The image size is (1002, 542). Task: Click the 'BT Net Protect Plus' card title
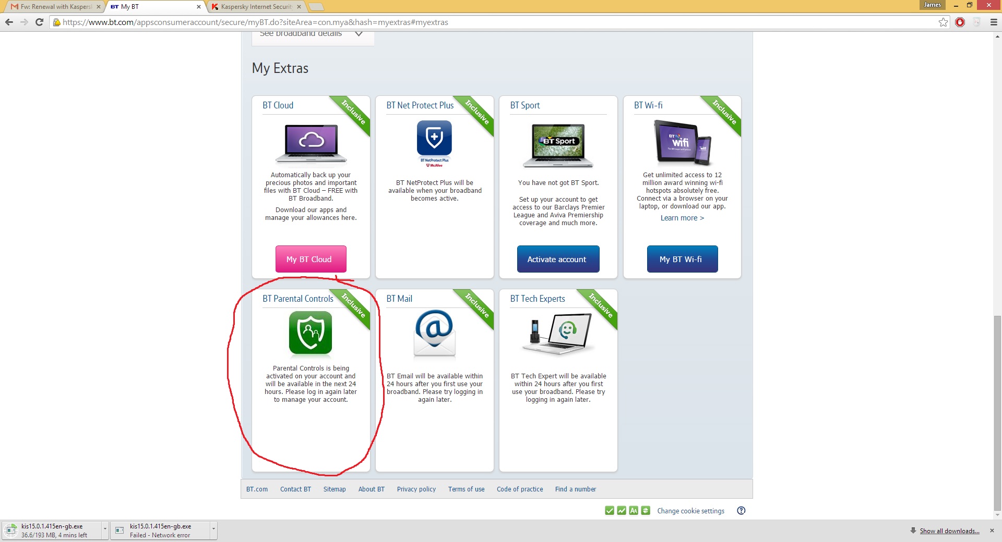(420, 105)
